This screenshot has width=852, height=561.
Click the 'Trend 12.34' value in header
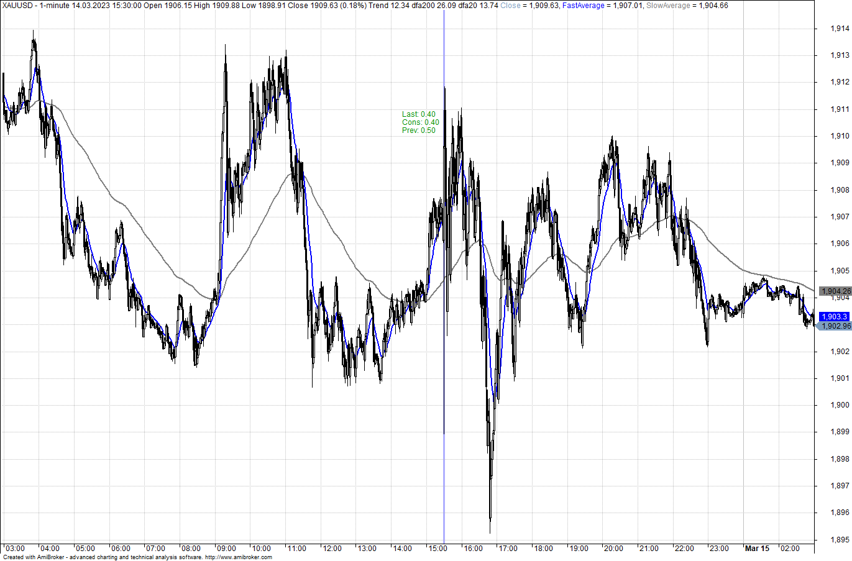389,6
